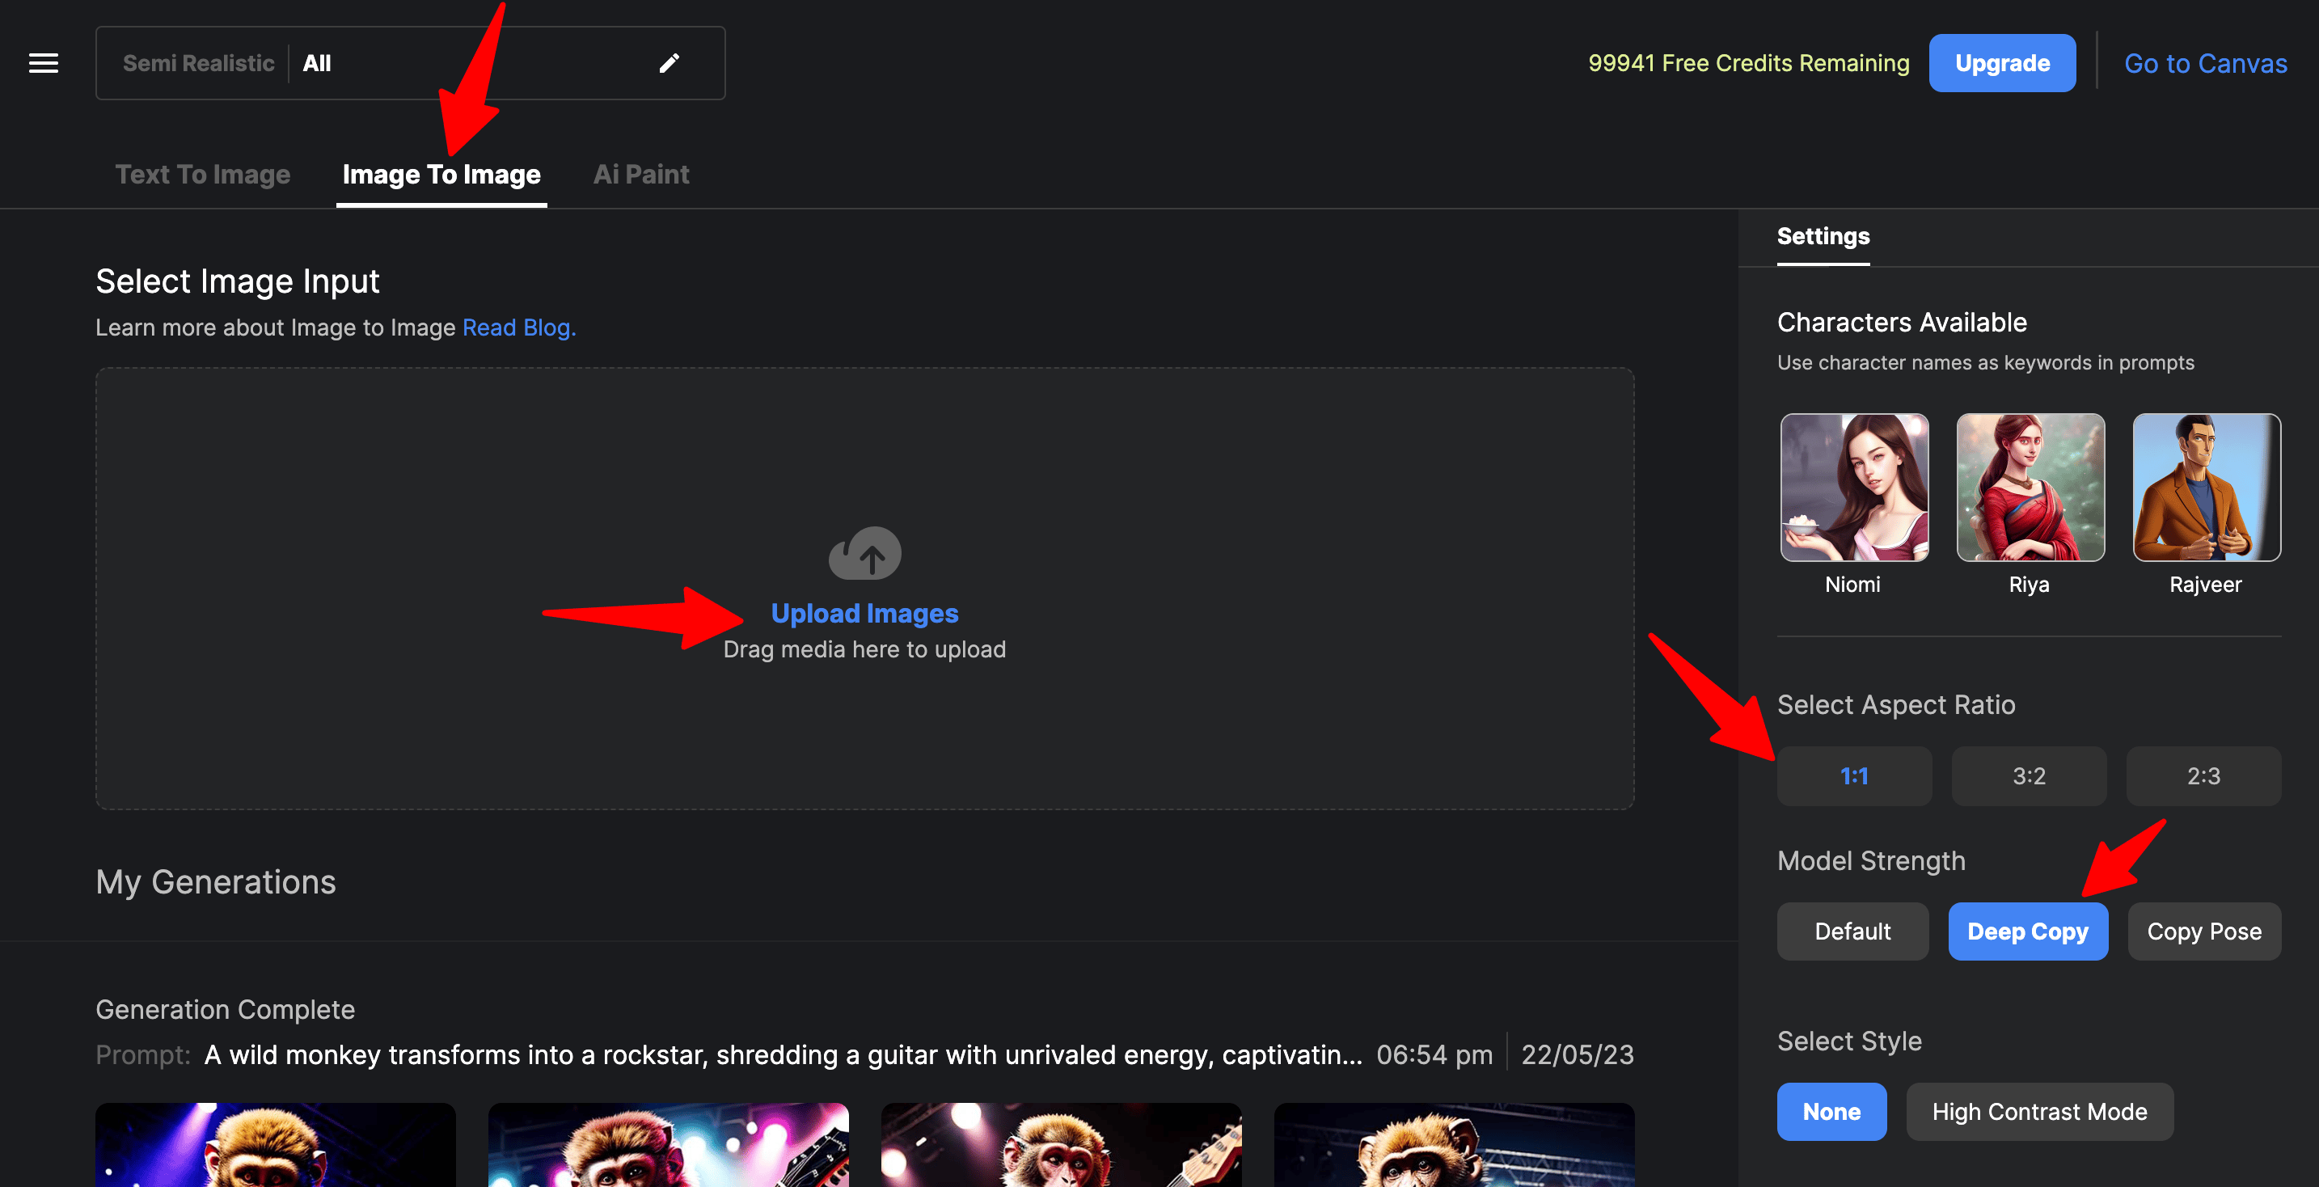The width and height of the screenshot is (2319, 1187).
Task: Click the Upgrade button
Action: [x=2001, y=63]
